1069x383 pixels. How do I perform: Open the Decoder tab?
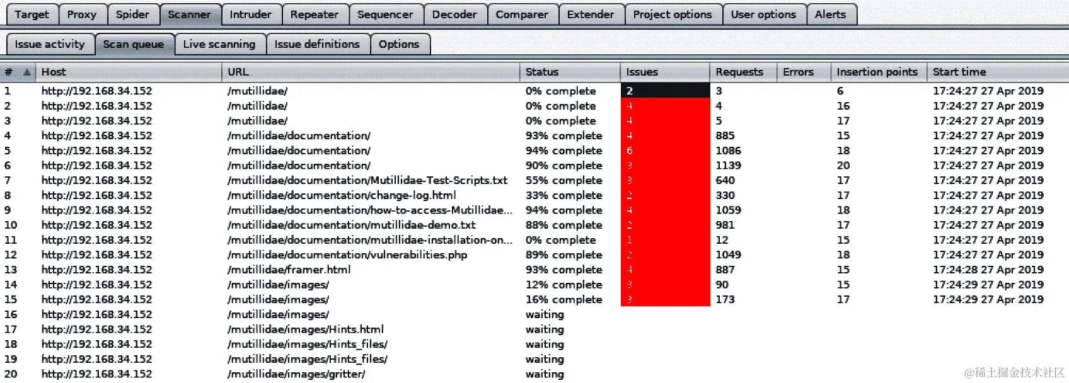(x=454, y=14)
